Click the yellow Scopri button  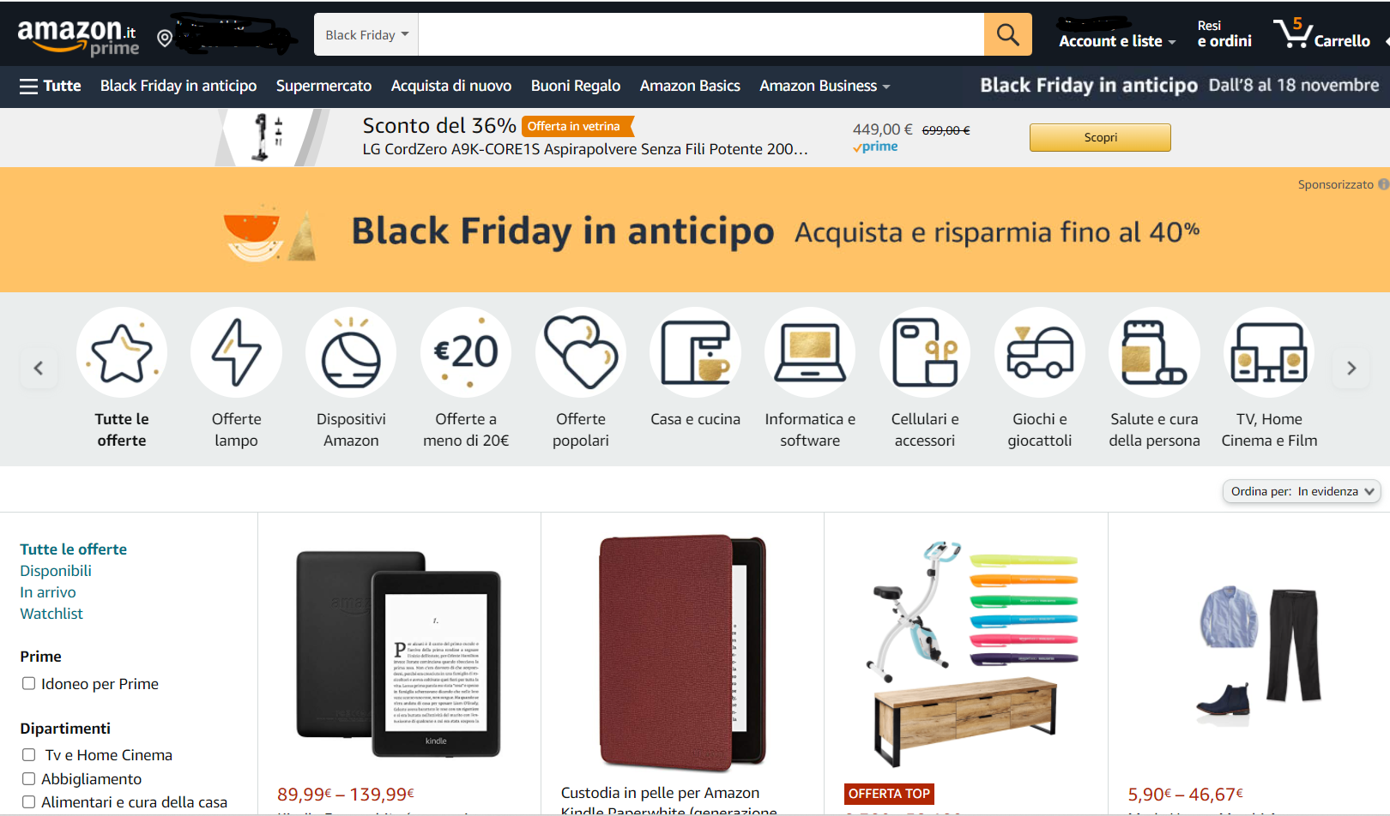1100,137
